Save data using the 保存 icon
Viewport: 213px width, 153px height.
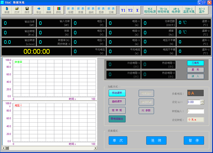point(27,10)
